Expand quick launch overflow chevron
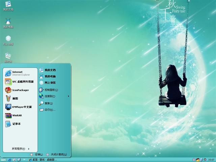 pos(24,160)
